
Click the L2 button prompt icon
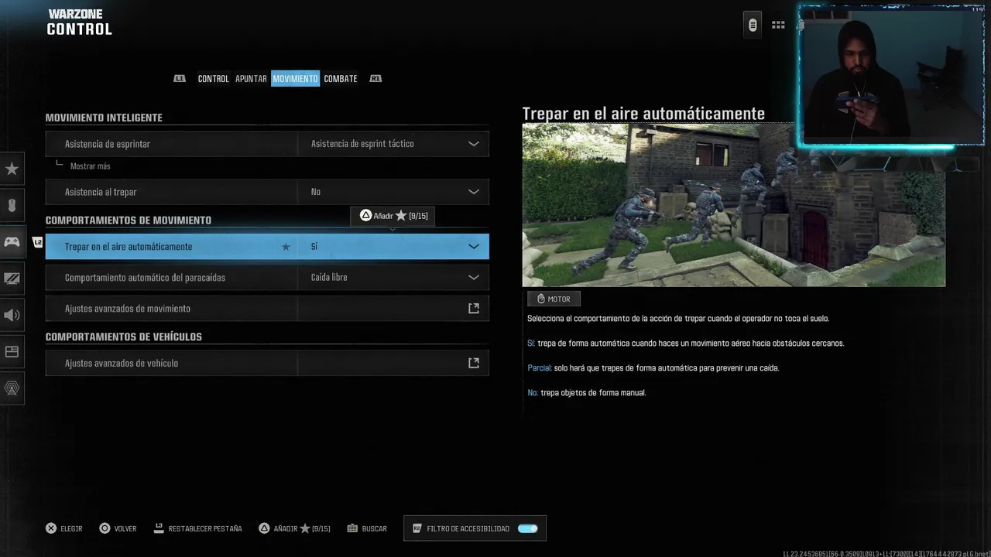[x=37, y=242]
